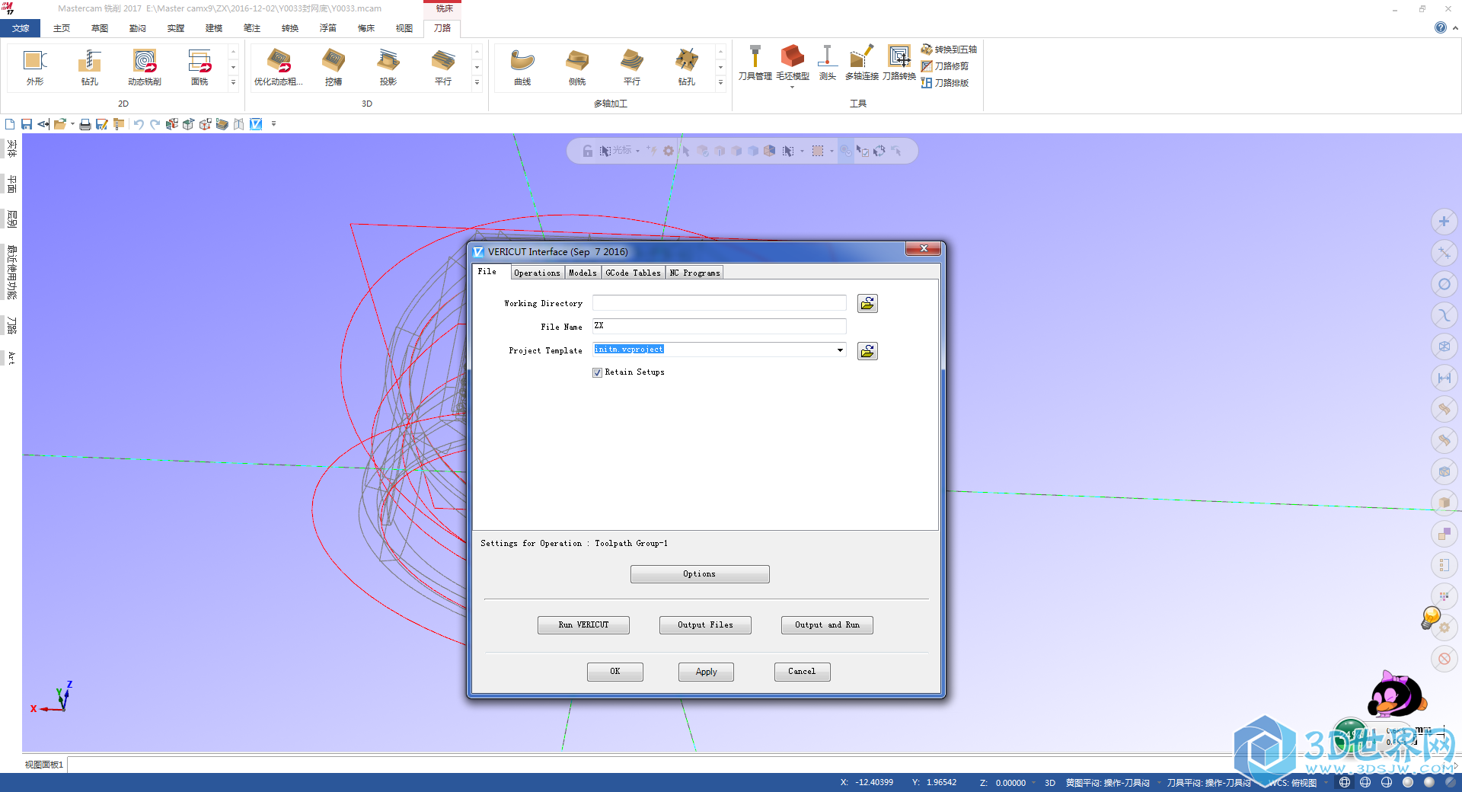Confirm dialog with OK button
The image size is (1462, 792).
[x=615, y=672]
